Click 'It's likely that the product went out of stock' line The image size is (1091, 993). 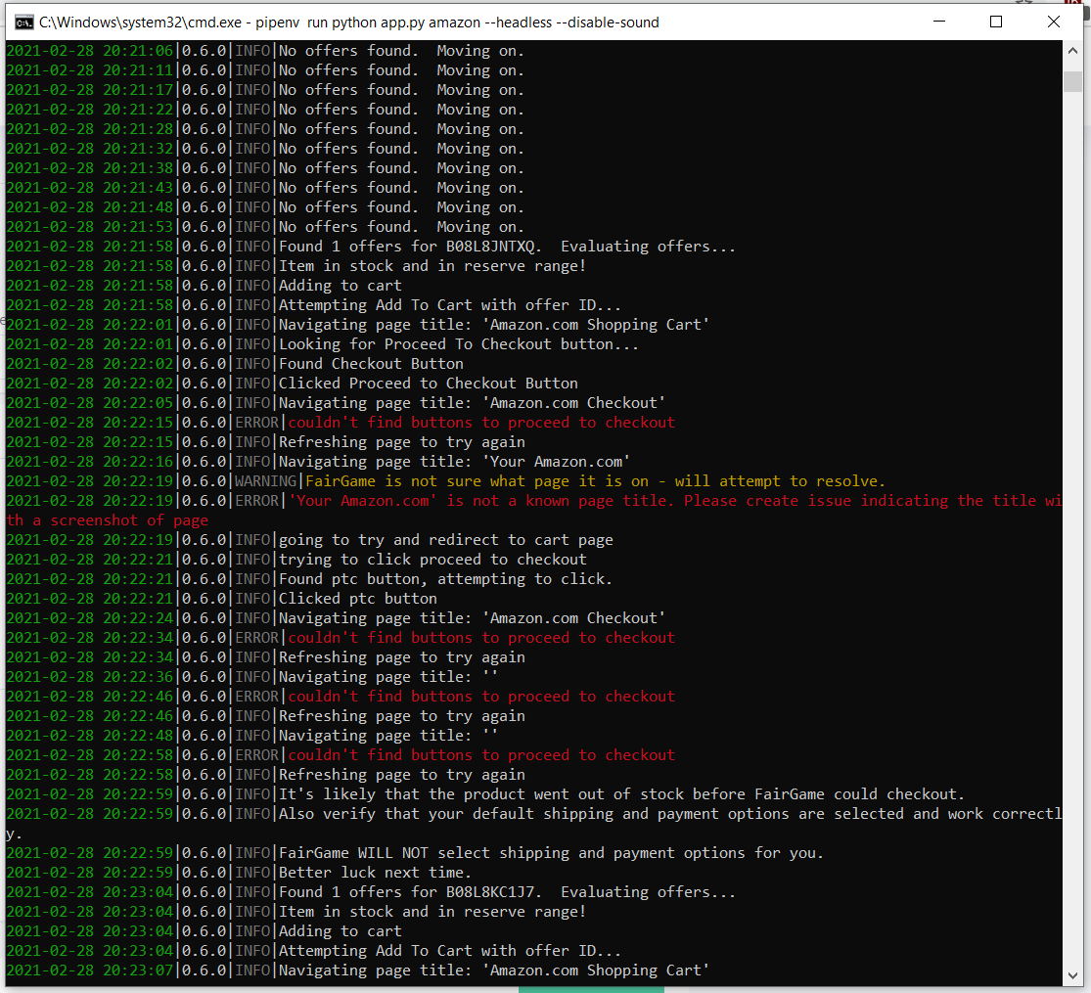485,794
